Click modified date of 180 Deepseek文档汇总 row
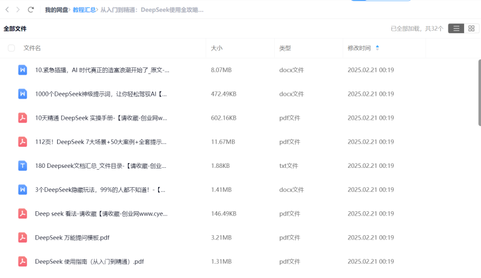This screenshot has width=481, height=278. pos(370,165)
